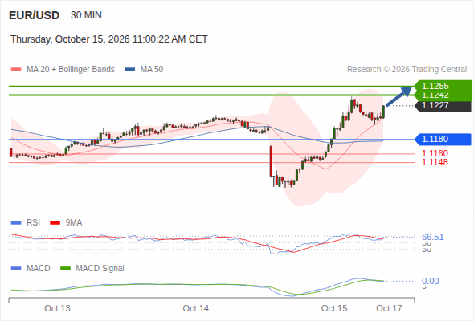Click the 1.1255 resistance price tag
Screen dimensions: 474x321
pos(443,86)
